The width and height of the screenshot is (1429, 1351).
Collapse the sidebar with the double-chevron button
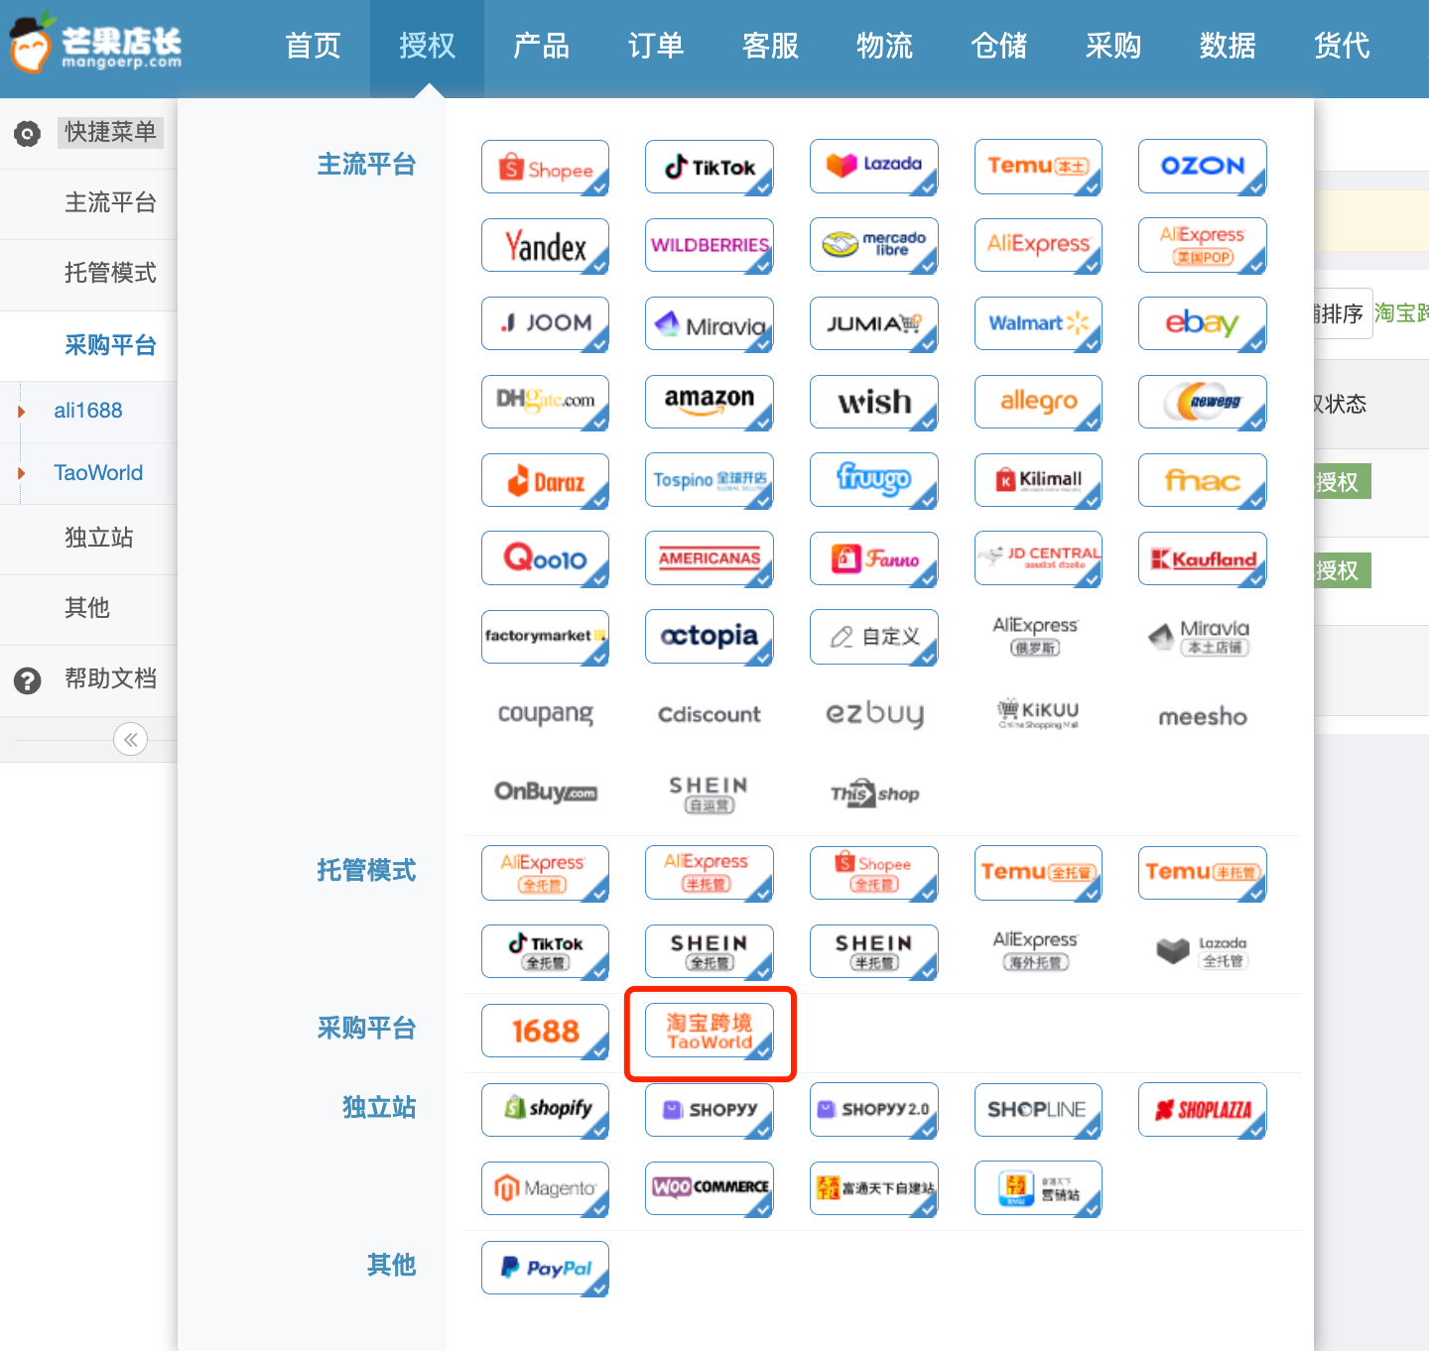(x=130, y=740)
